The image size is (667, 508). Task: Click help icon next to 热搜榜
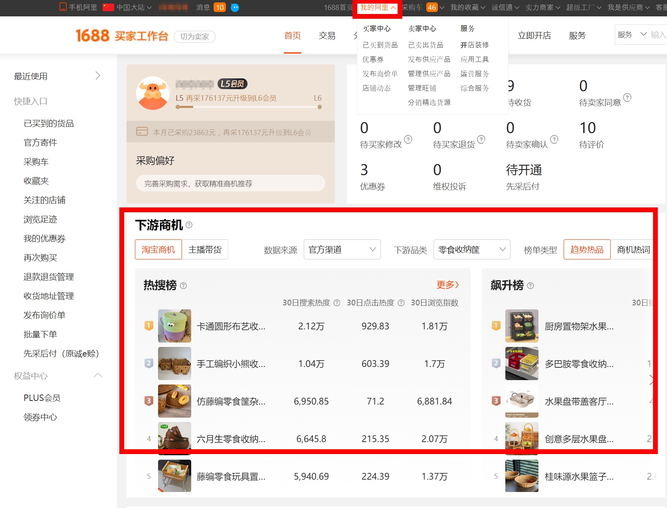click(x=184, y=286)
